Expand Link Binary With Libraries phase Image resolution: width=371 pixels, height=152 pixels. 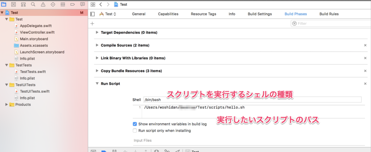pos(97,58)
